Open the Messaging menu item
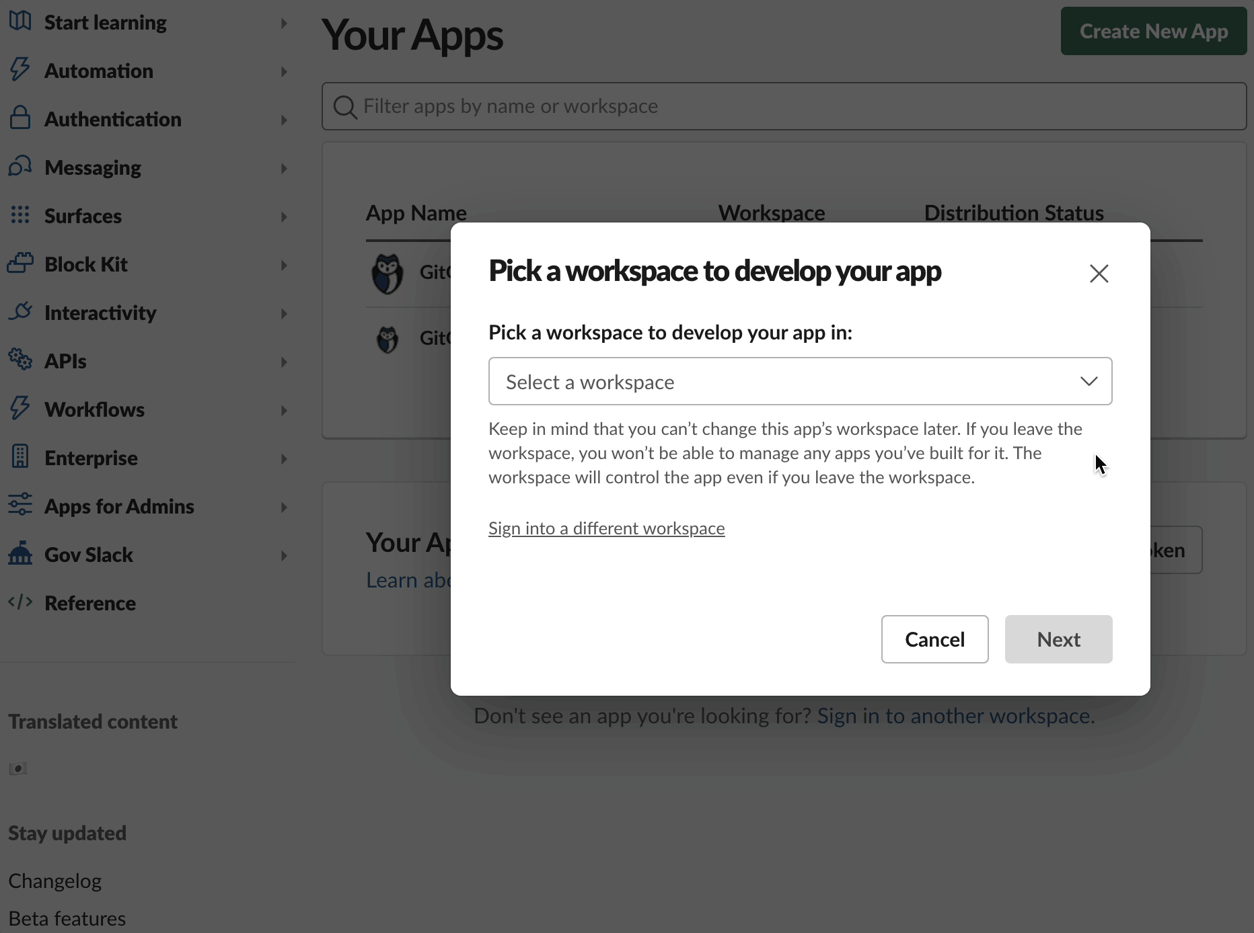The width and height of the screenshot is (1254, 933). click(93, 168)
